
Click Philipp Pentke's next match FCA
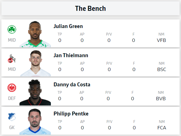(162, 128)
